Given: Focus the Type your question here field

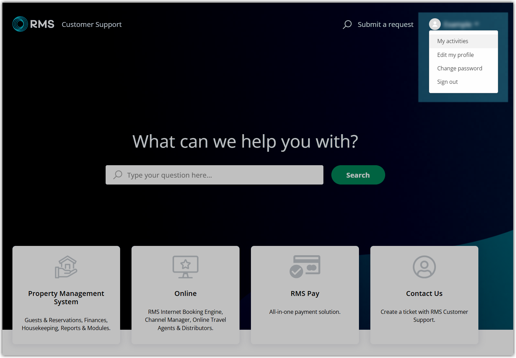Looking at the screenshot, I should [x=214, y=175].
